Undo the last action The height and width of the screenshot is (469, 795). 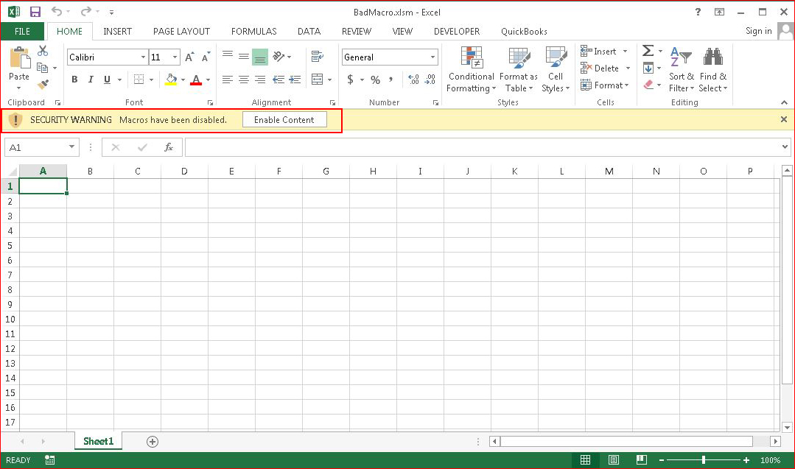[x=57, y=11]
